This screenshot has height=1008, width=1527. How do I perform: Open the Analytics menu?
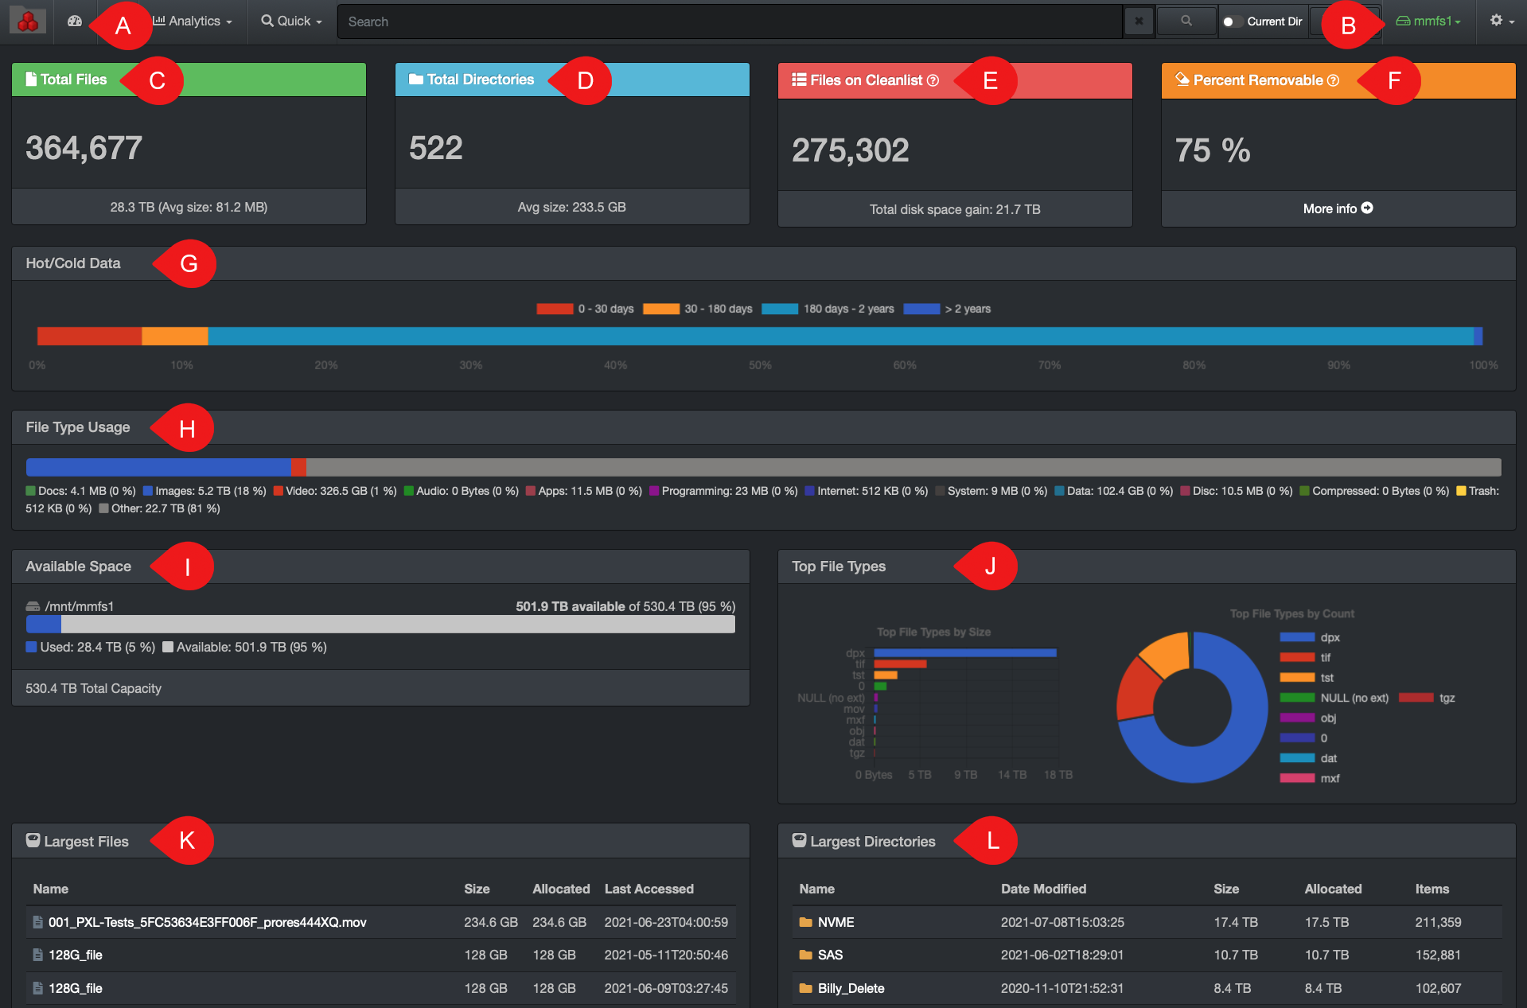193,21
